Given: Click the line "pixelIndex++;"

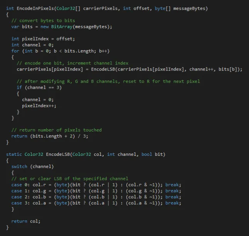Looking at the screenshot, I should tap(39, 106).
